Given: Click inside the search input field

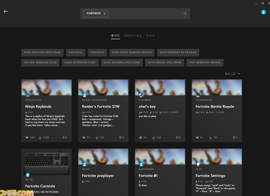Looking at the screenshot, I should 143,13.
